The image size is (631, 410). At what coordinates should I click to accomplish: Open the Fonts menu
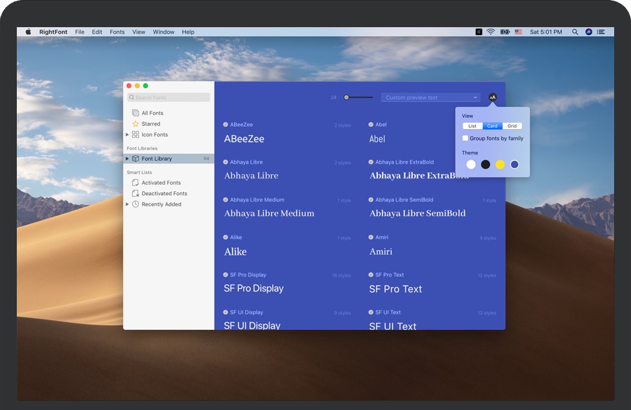[x=117, y=32]
